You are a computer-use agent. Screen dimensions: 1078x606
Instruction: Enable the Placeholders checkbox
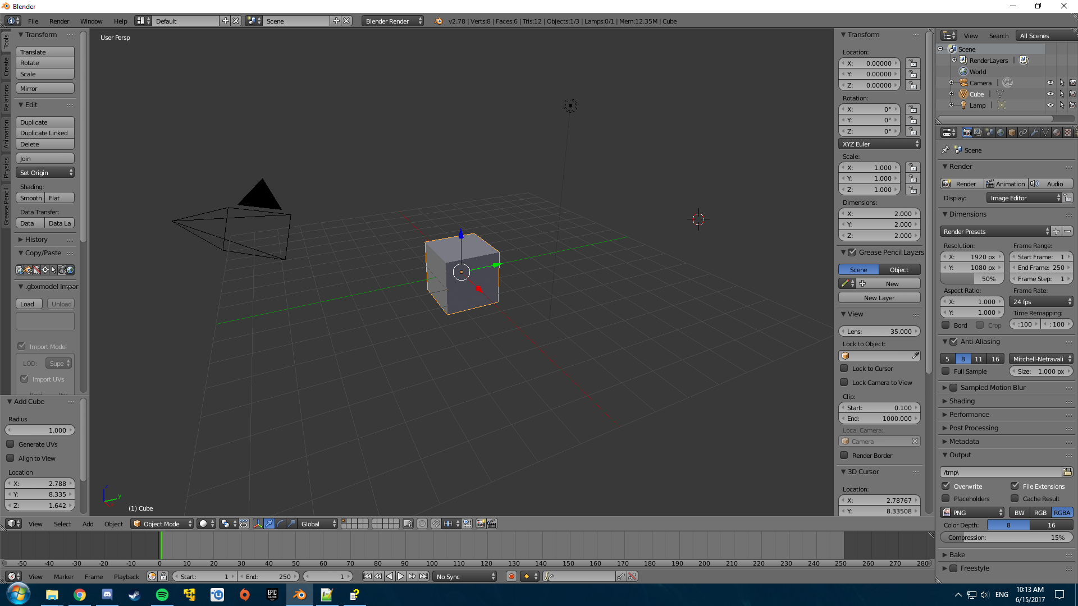pyautogui.click(x=946, y=498)
